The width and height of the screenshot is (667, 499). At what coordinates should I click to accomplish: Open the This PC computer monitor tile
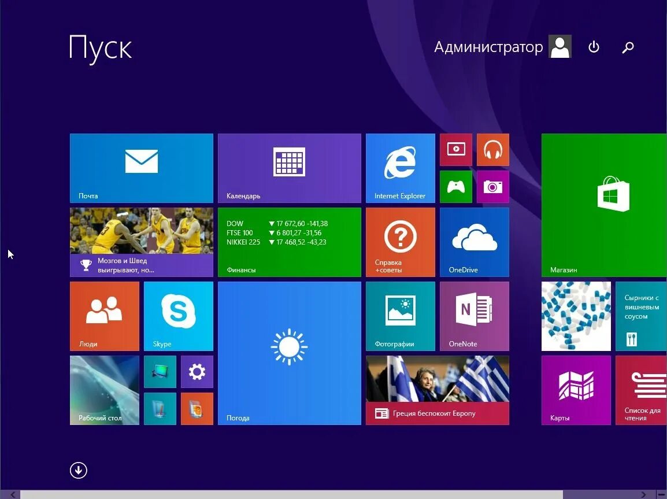160,372
